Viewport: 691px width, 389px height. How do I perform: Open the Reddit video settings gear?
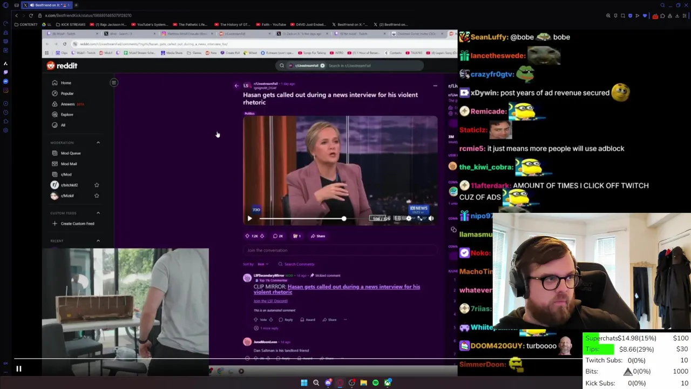point(409,218)
